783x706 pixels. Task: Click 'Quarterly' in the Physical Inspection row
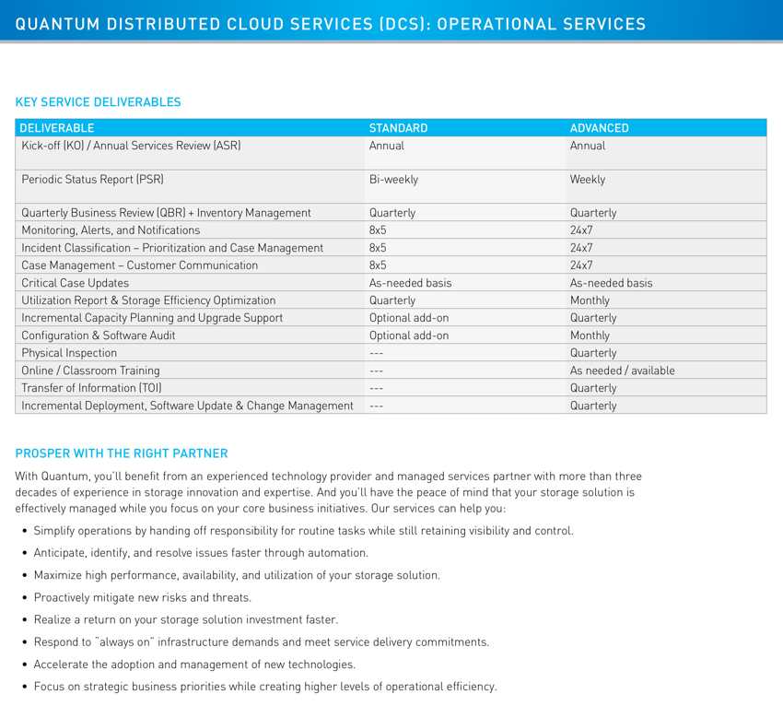(593, 353)
